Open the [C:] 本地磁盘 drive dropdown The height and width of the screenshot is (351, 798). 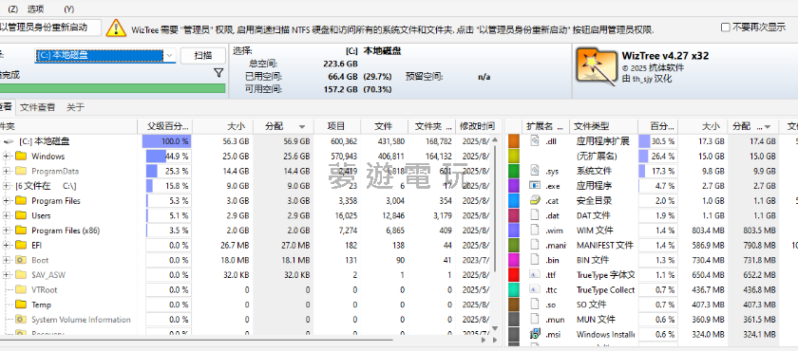(x=170, y=55)
